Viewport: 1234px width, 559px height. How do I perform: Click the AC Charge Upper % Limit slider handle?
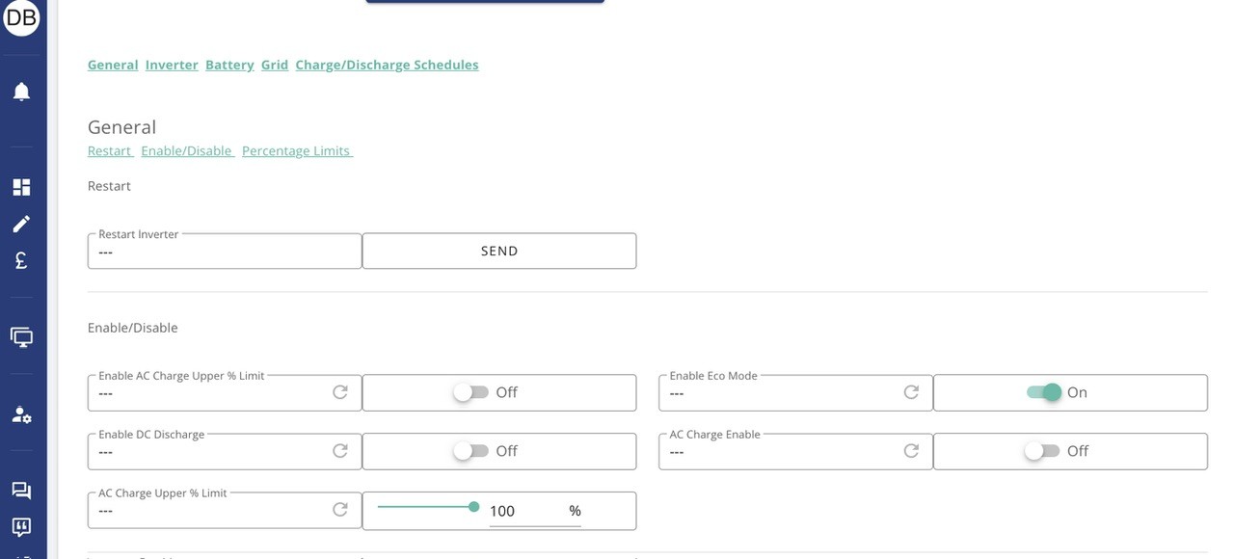tap(473, 506)
